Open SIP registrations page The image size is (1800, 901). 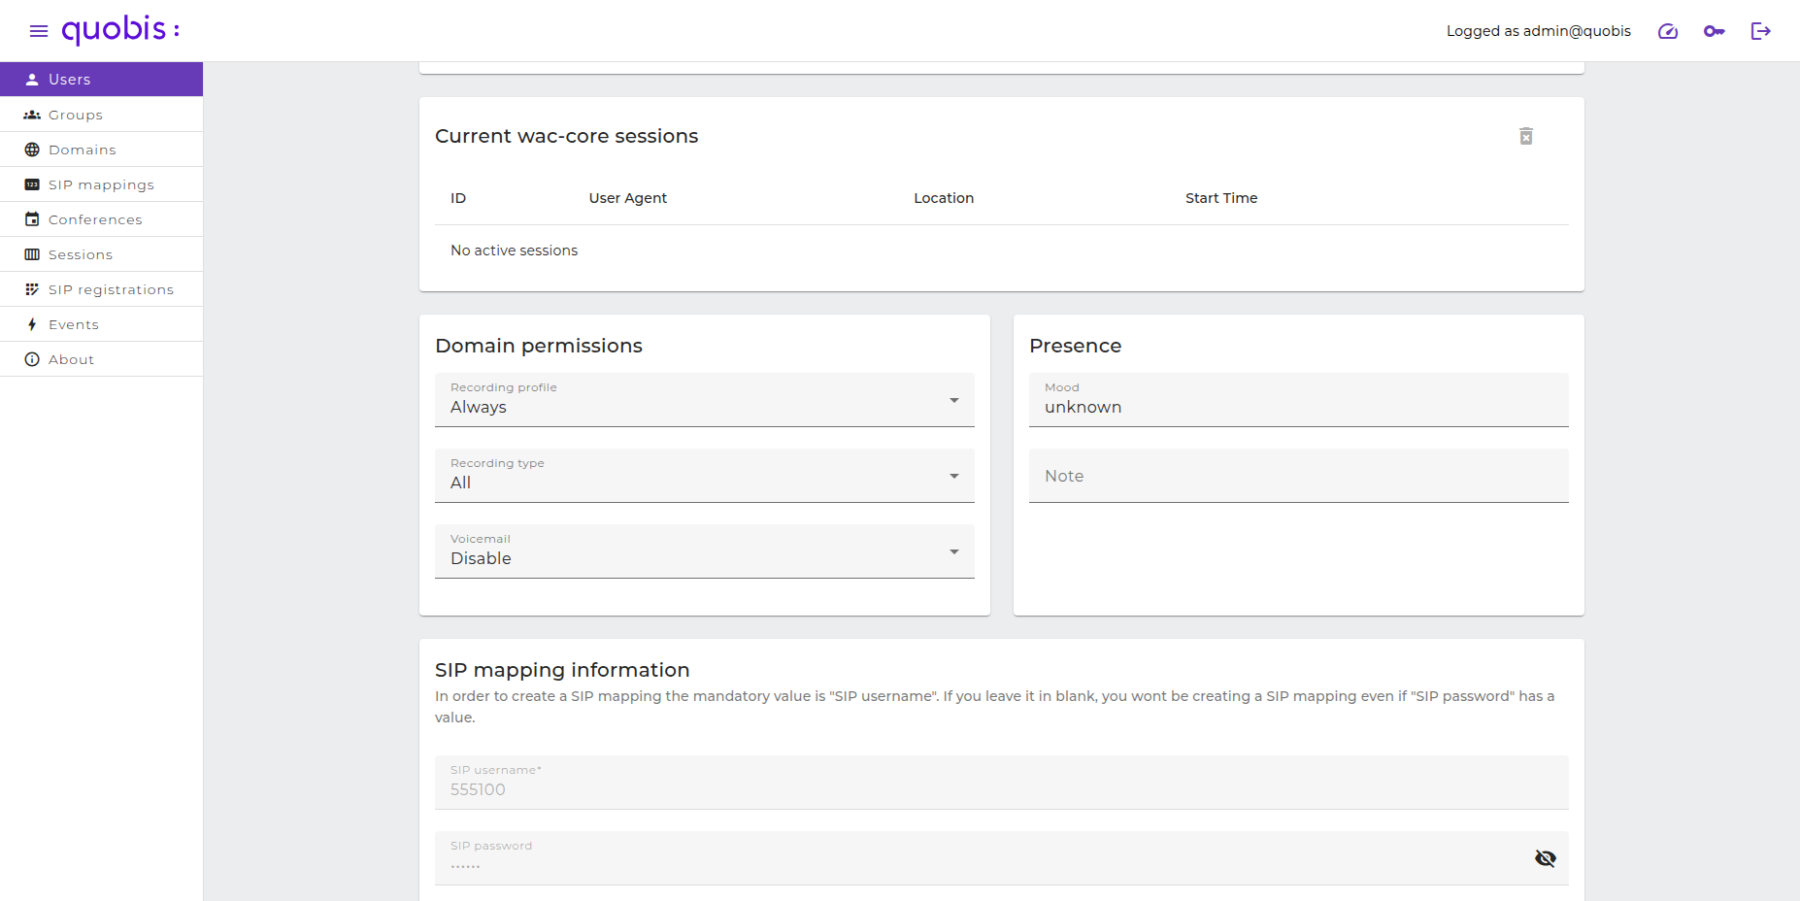point(101,289)
